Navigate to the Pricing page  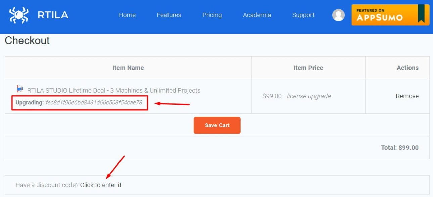click(212, 15)
